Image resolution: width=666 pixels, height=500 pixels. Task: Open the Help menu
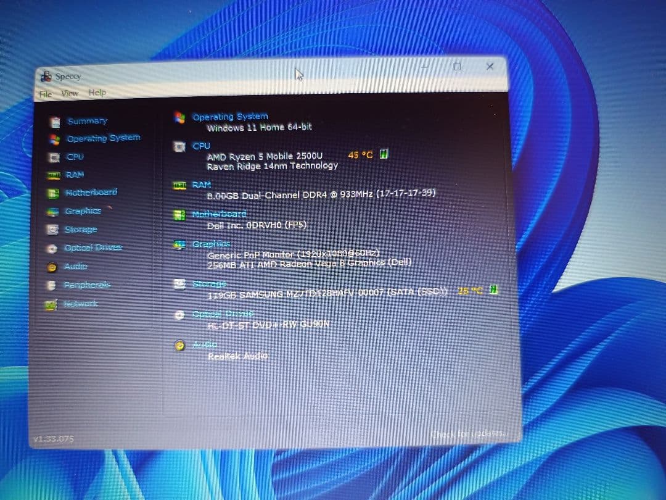click(97, 93)
